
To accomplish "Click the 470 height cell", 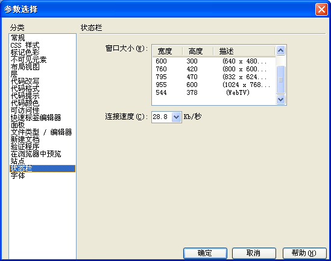I will pos(192,77).
